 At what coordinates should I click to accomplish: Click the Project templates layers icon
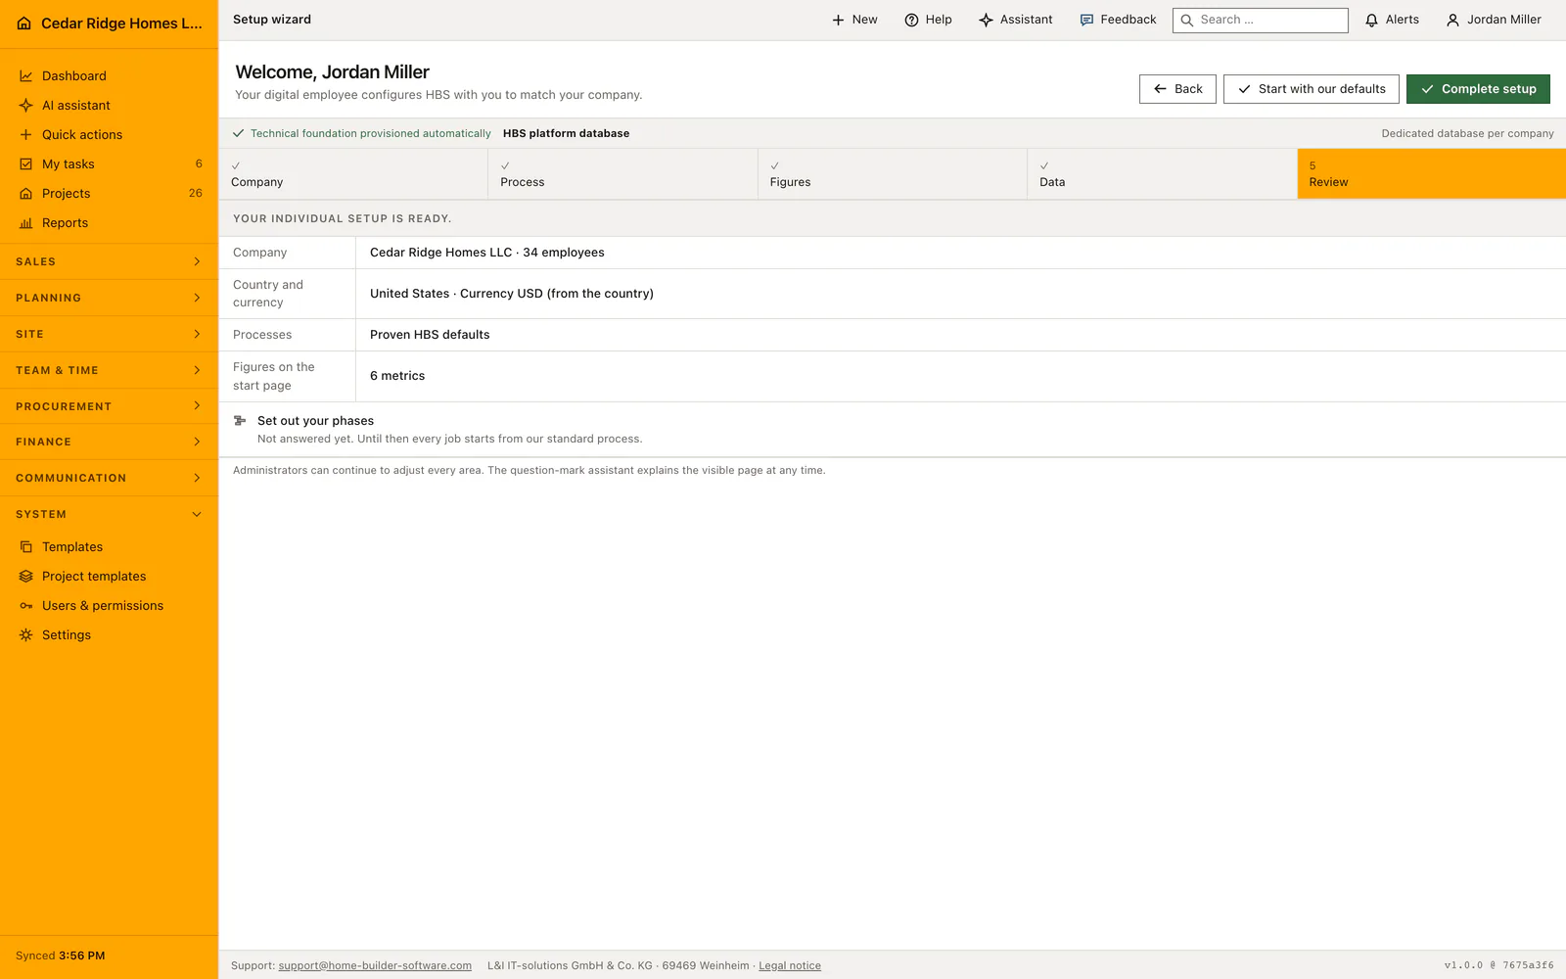(x=26, y=577)
